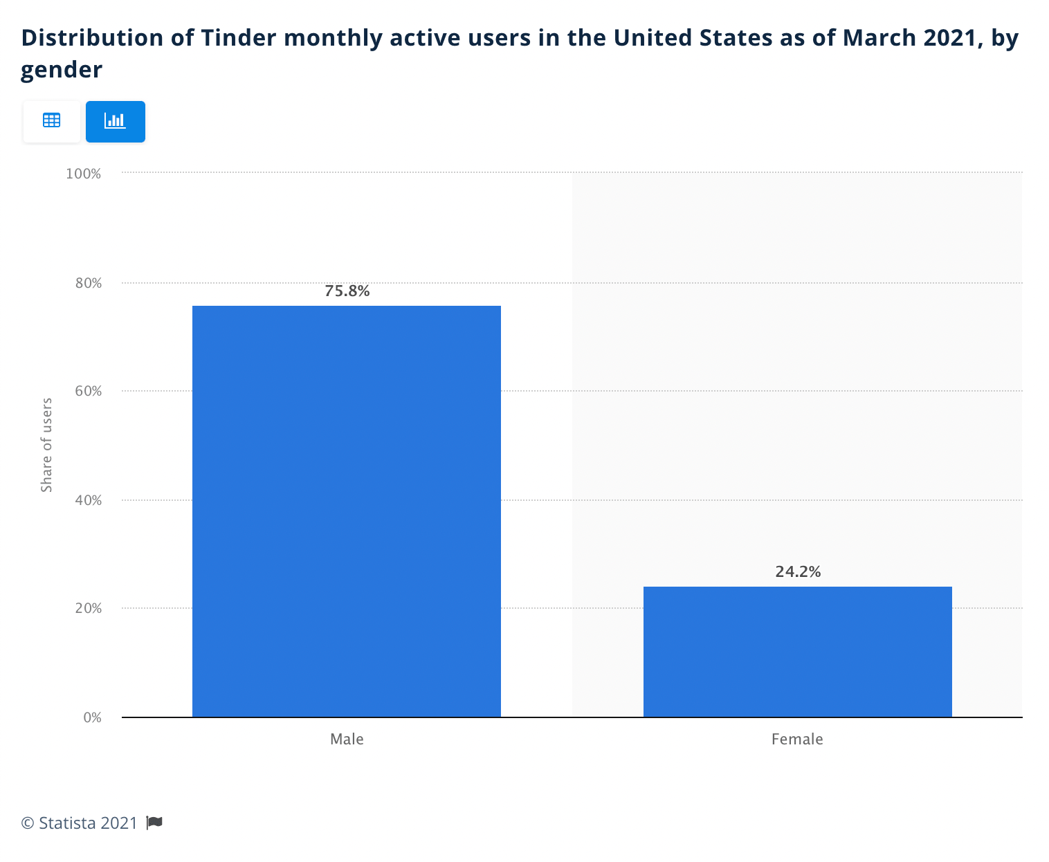Click the 24.2% data label
1049x862 pixels.
799,571
